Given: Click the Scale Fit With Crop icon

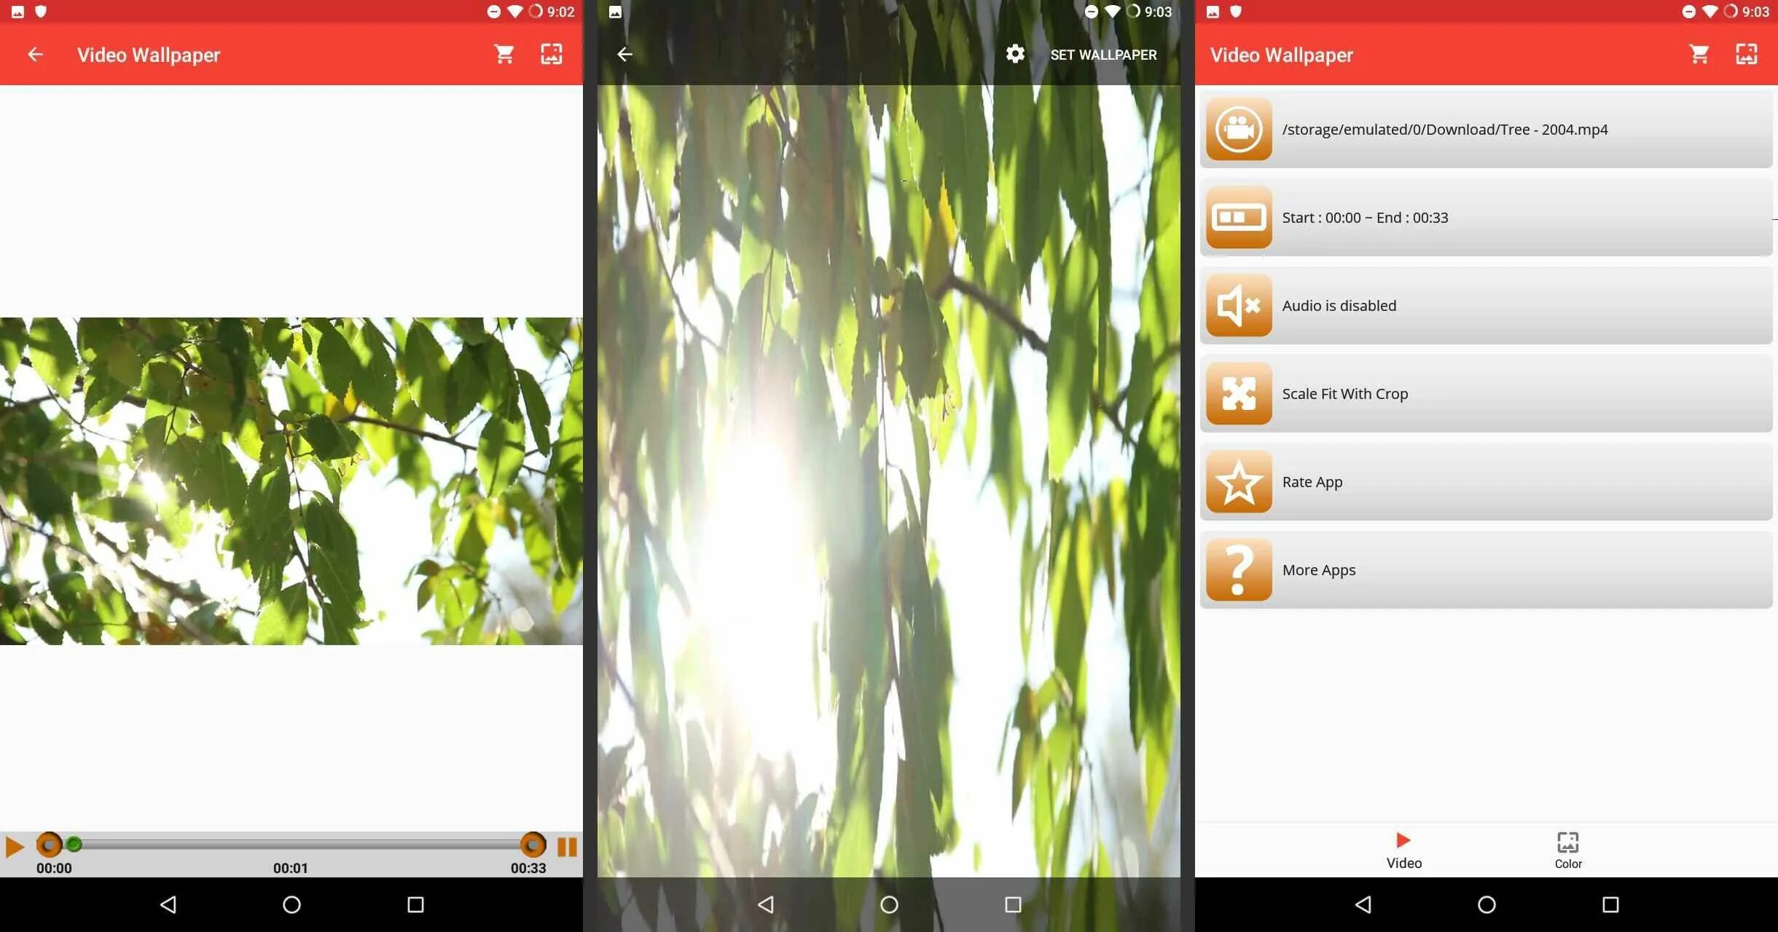Looking at the screenshot, I should pos(1238,394).
